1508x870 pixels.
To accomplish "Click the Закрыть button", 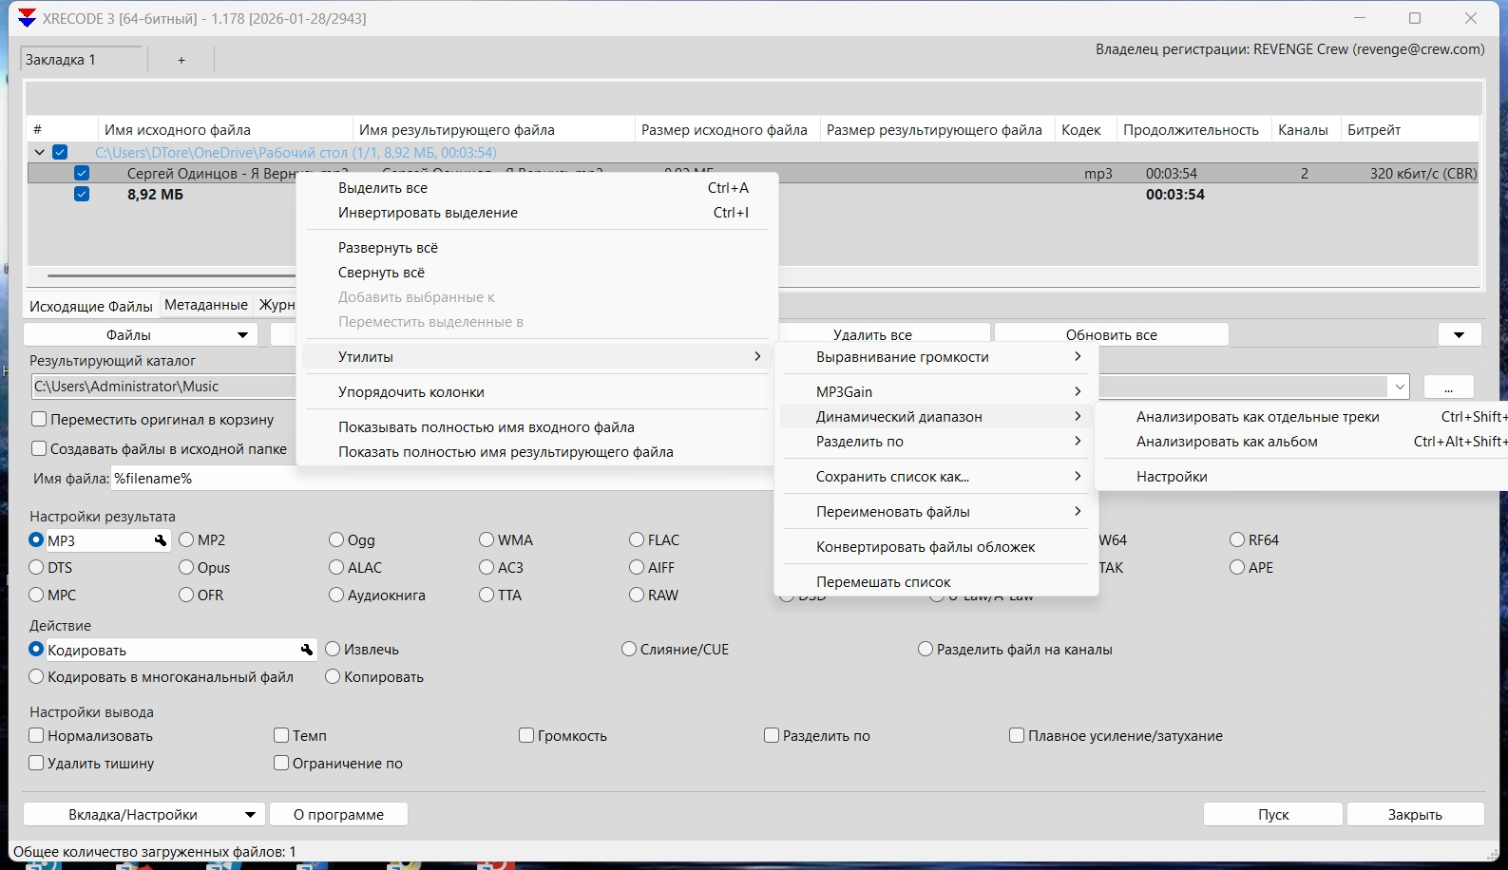I will [1415, 814].
